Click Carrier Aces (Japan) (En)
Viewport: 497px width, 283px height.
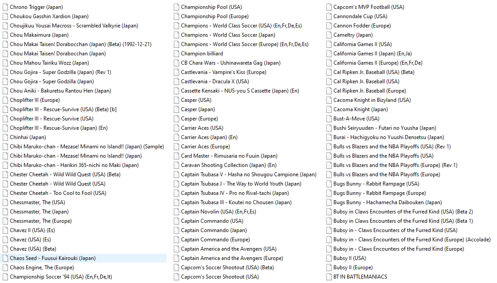tap(209, 137)
